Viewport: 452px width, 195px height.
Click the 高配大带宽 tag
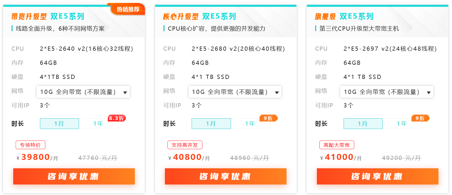click(x=337, y=145)
